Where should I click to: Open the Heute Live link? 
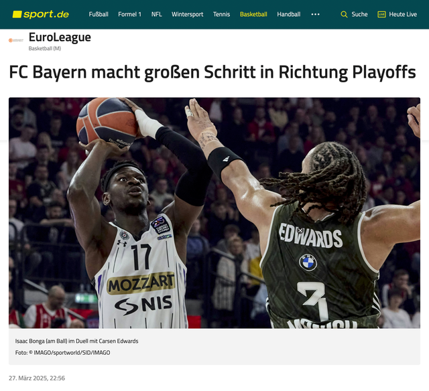[403, 14]
